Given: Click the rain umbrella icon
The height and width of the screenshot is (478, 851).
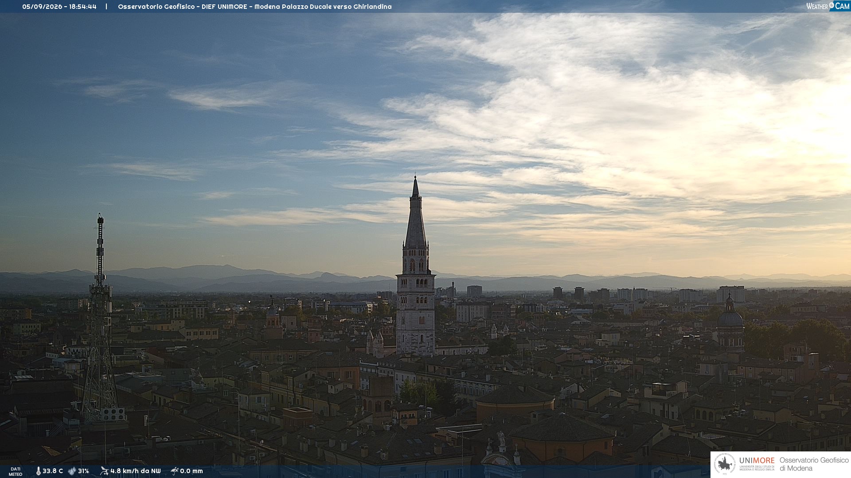Looking at the screenshot, I should click(175, 471).
